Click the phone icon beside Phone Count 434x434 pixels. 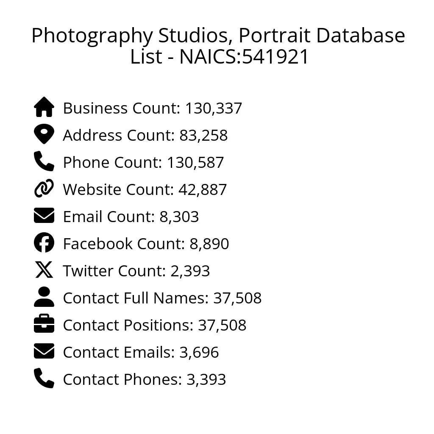click(44, 161)
